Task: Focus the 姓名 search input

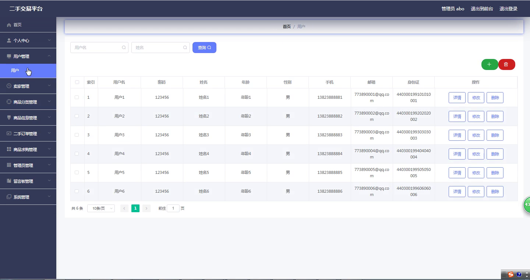Action: 160,48
